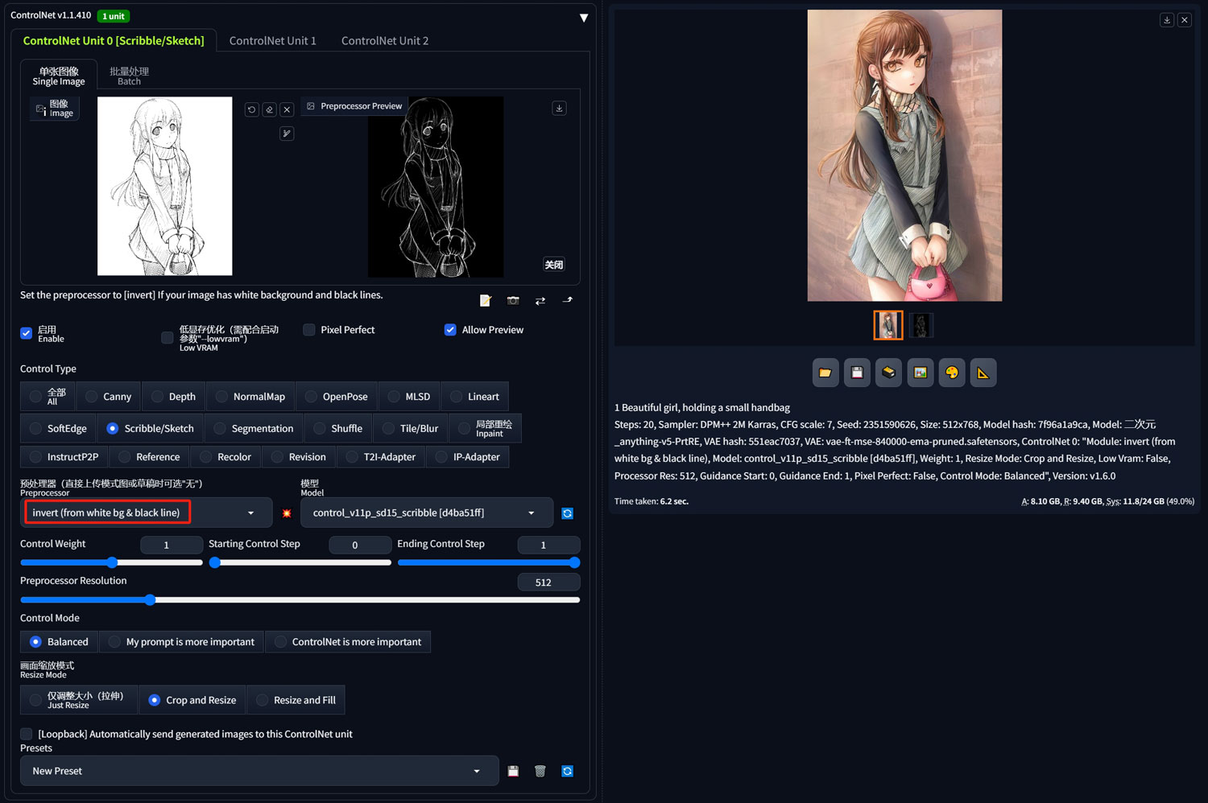This screenshot has width=1208, height=803.
Task: Uncheck the Allow Preview checkbox
Action: pos(450,330)
